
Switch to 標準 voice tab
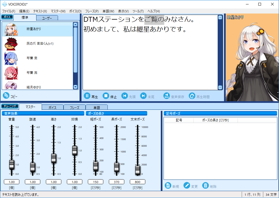25,17
